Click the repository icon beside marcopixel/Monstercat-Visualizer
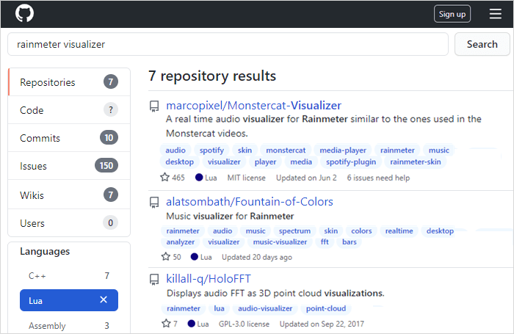514x334 pixels. pyautogui.click(x=154, y=106)
